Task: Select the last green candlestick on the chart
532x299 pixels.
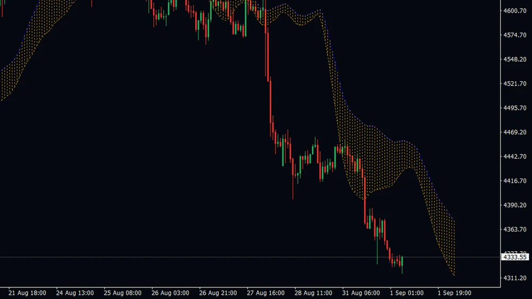Action: click(x=402, y=264)
